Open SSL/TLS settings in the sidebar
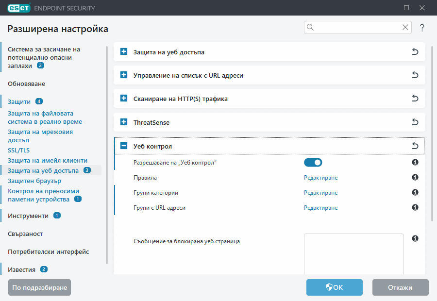437x301 pixels. point(18,150)
